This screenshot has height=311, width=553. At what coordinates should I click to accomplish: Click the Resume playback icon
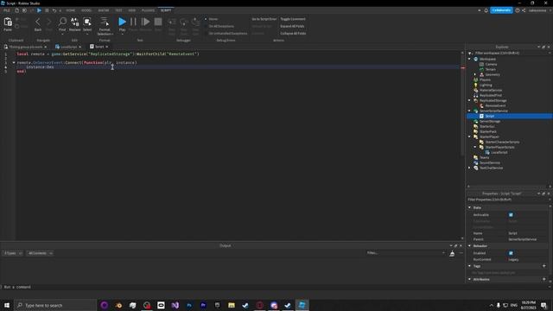pos(145,22)
